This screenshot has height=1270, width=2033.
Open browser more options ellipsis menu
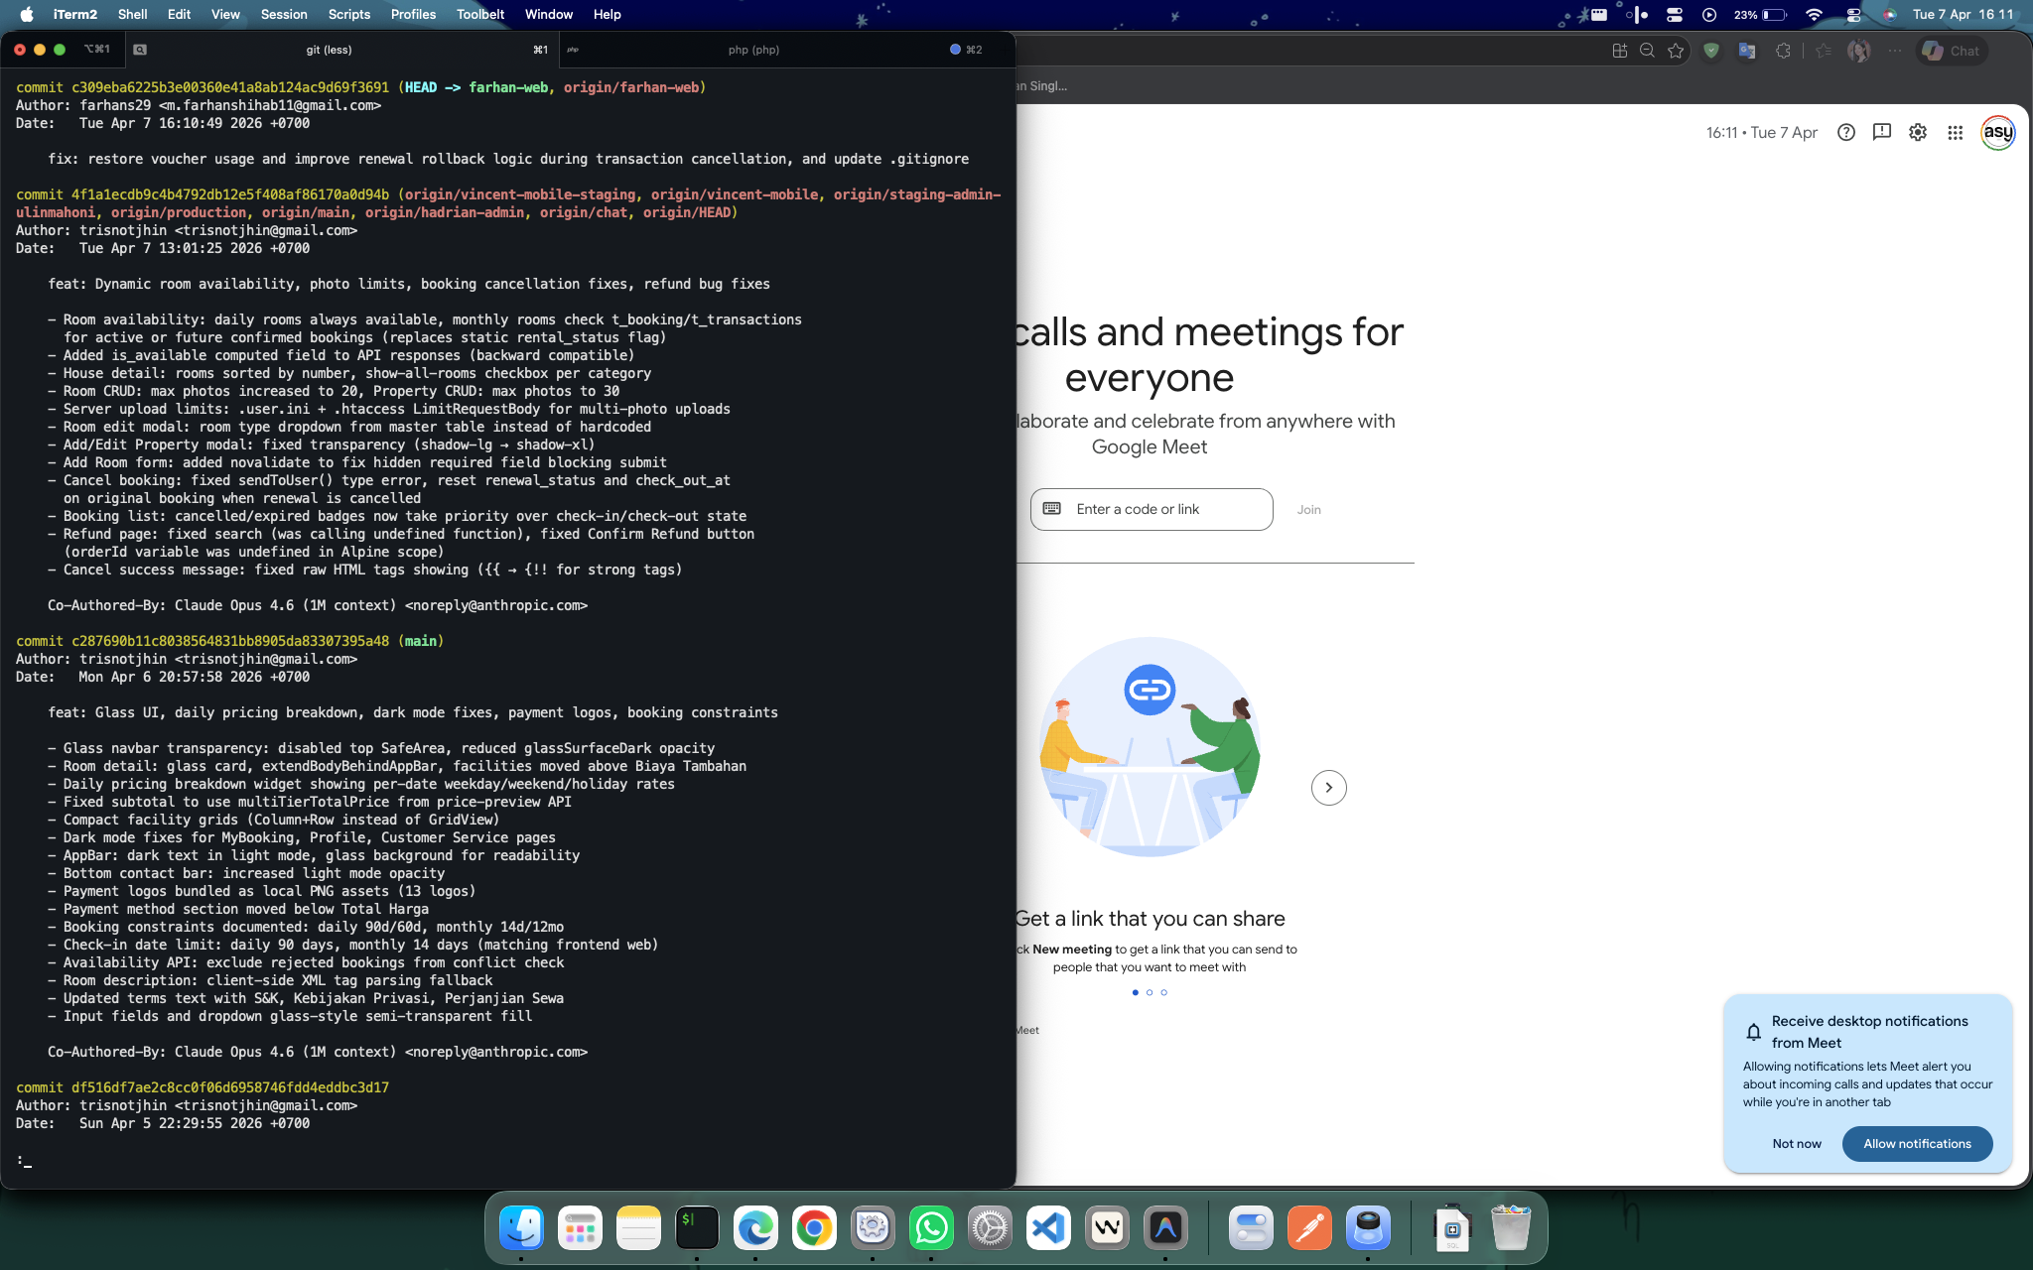[1895, 51]
